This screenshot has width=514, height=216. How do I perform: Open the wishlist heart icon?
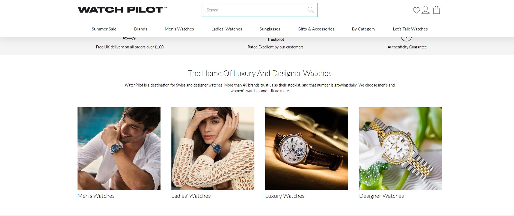416,10
